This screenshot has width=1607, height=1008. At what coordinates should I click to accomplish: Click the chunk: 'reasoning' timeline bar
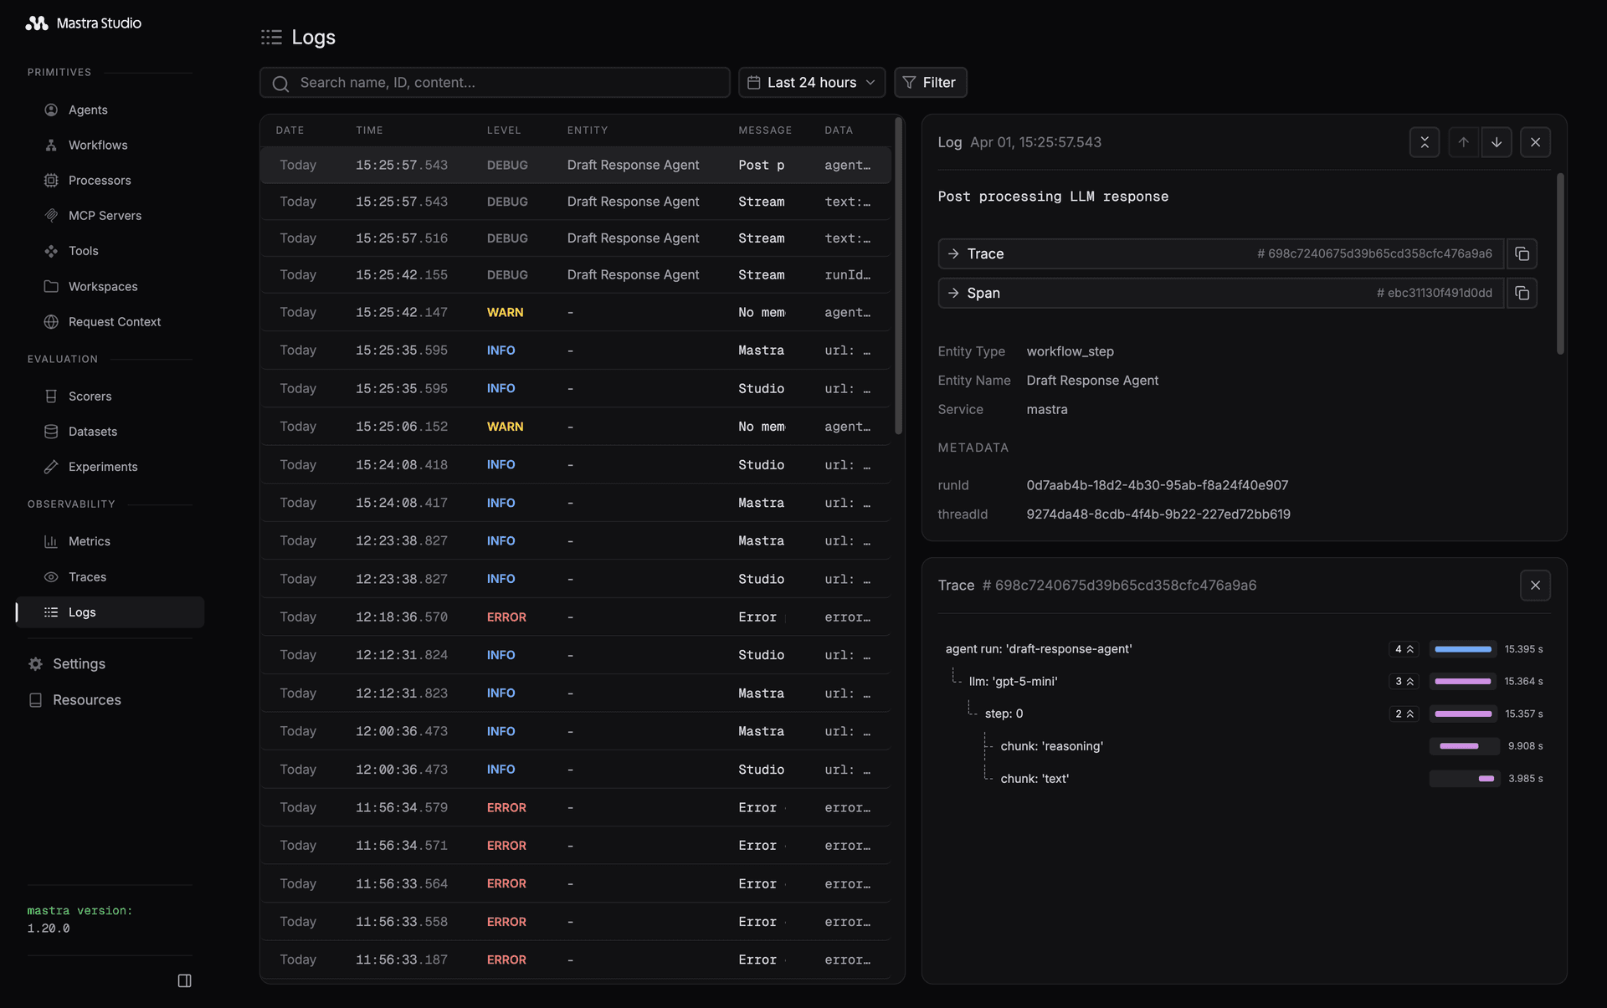tap(1459, 746)
